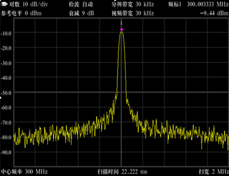This screenshot has width=229, height=176.
Task: Click the -40.0 axis label
Action: [6, 78]
